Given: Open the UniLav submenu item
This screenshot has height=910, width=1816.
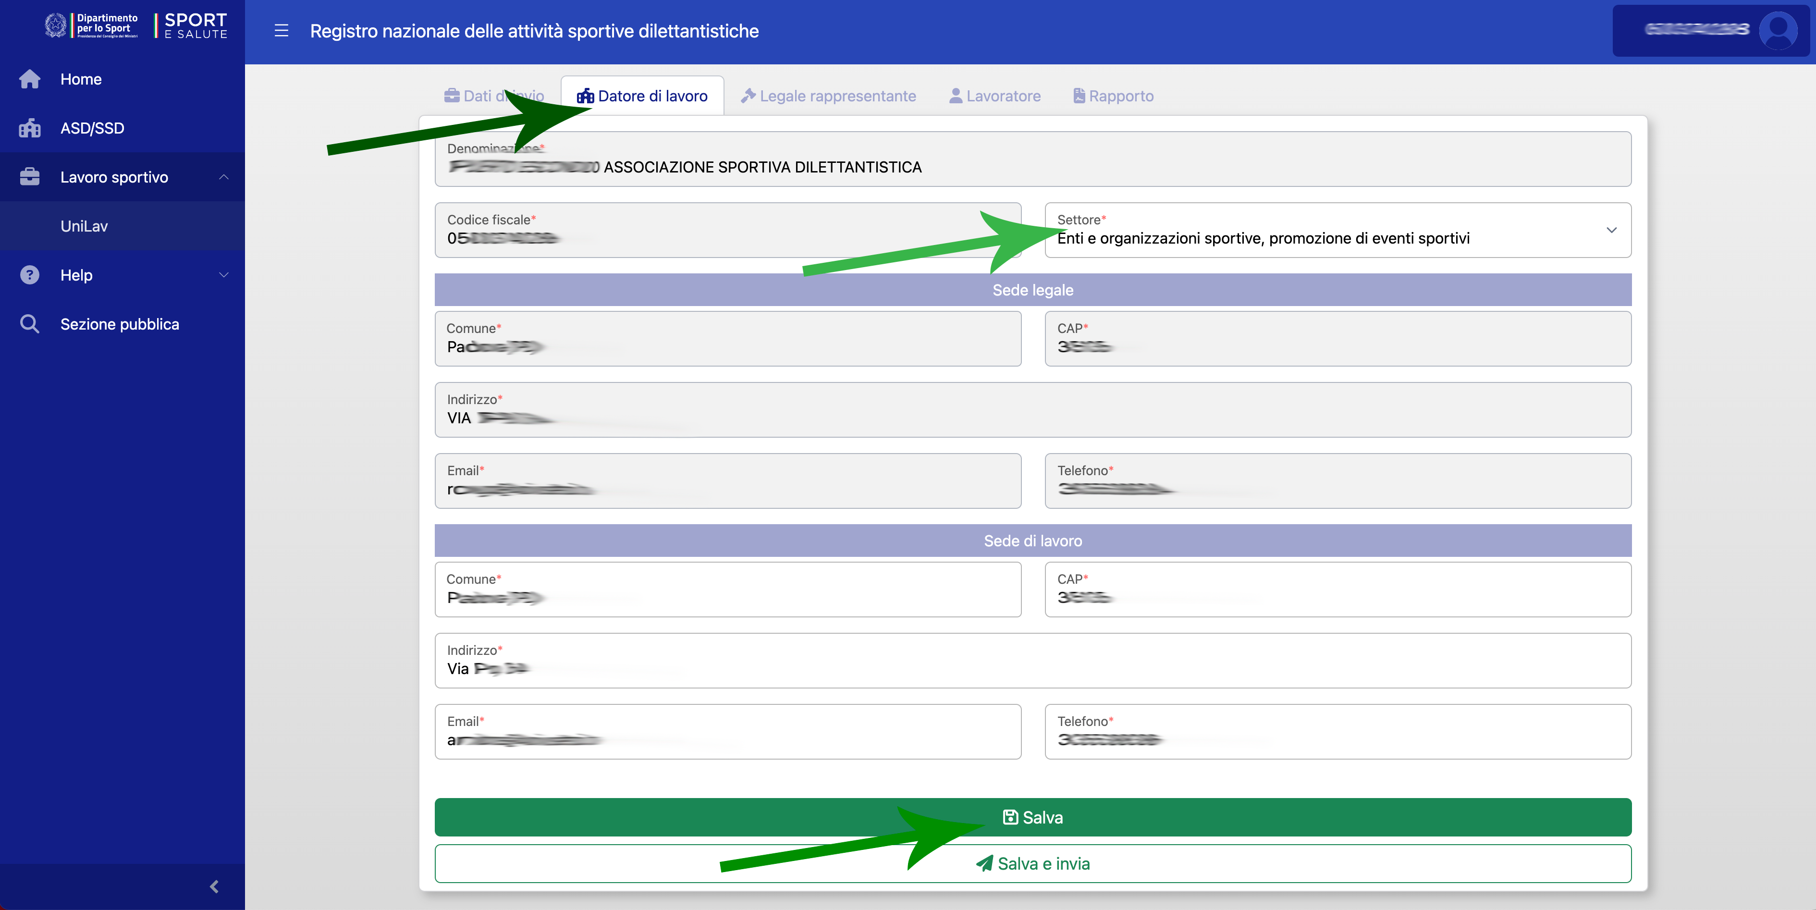Looking at the screenshot, I should 84,226.
